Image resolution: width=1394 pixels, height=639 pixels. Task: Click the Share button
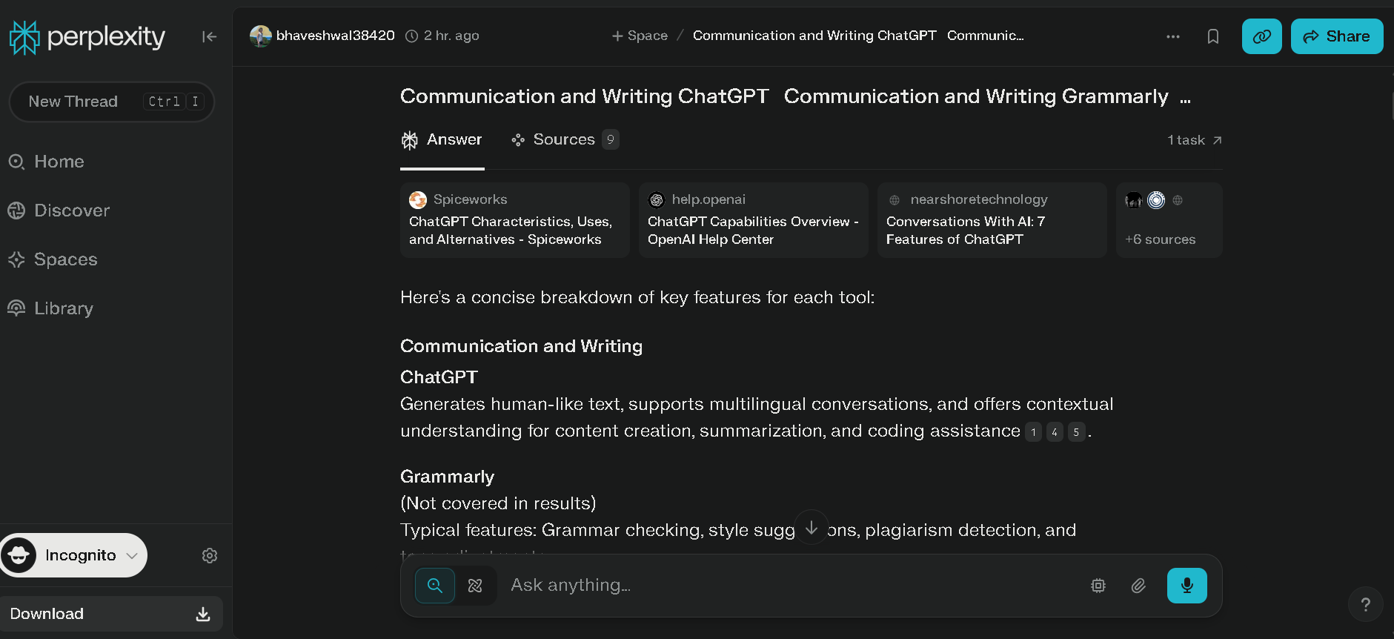(1337, 36)
